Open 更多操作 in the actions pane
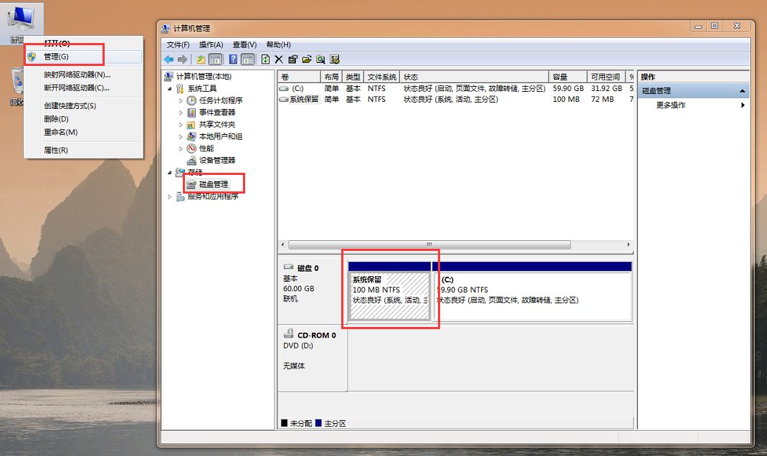This screenshot has width=767, height=456. 671,105
